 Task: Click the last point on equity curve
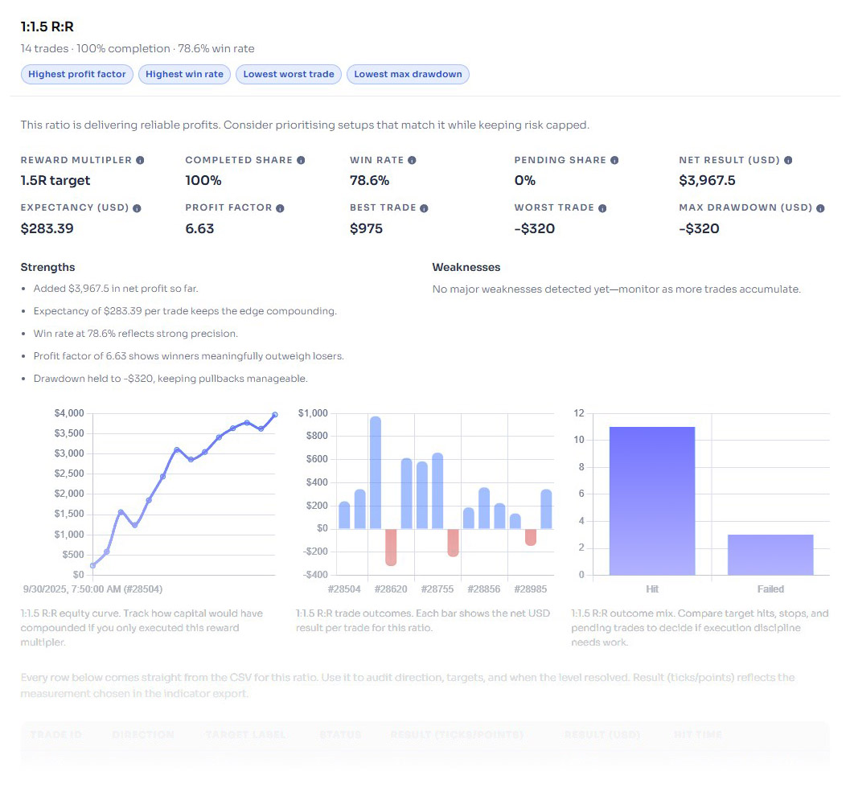coord(275,415)
